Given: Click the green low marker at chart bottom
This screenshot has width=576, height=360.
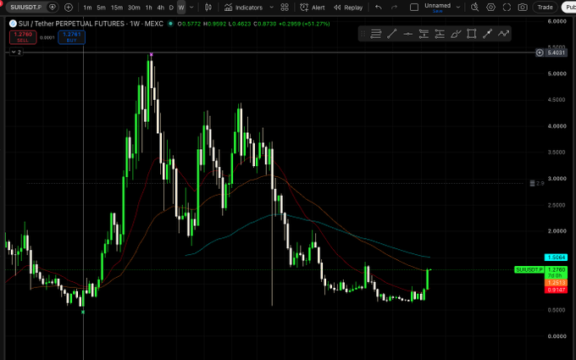Looking at the screenshot, I should (83, 312).
